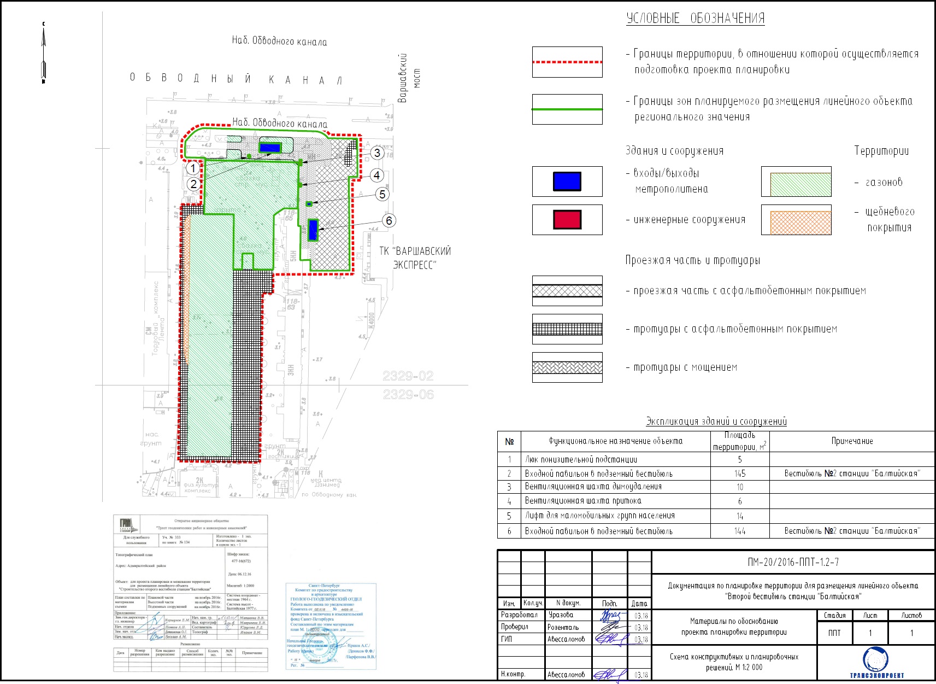
Task: Pick the red dashed boundary legend sample
Action: (567, 62)
